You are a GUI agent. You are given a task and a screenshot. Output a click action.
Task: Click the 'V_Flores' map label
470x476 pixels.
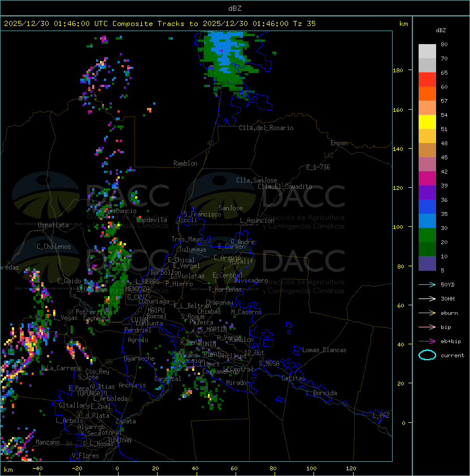point(85,456)
